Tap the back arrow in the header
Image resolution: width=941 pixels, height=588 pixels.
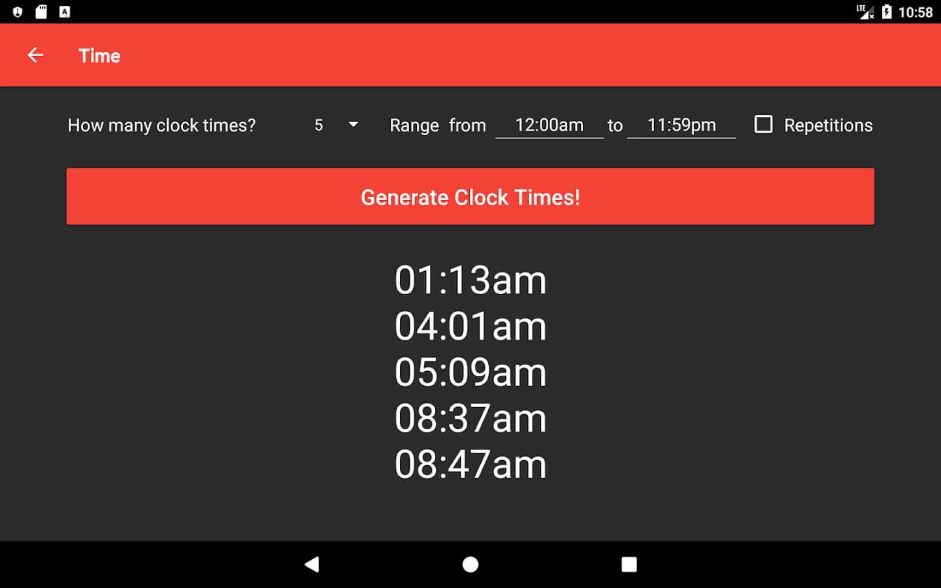click(x=35, y=56)
